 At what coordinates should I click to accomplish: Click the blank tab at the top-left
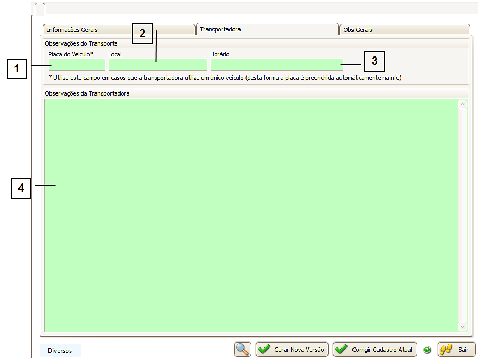click(x=40, y=9)
